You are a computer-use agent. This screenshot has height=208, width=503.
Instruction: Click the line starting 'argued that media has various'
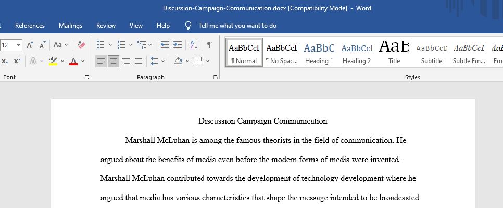(260, 198)
